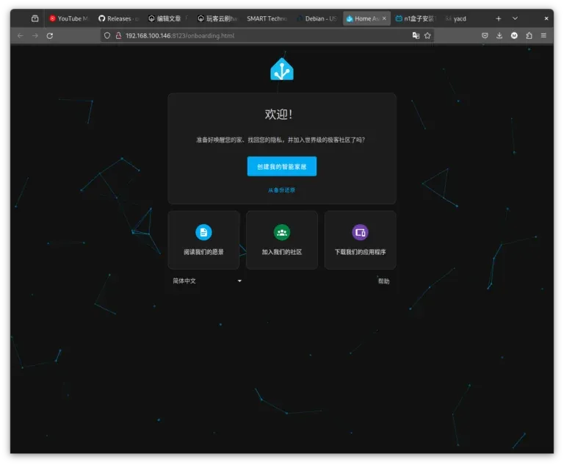The image size is (564, 465).
Task: Switch to 玩客云刷 tab
Action: 217,18
